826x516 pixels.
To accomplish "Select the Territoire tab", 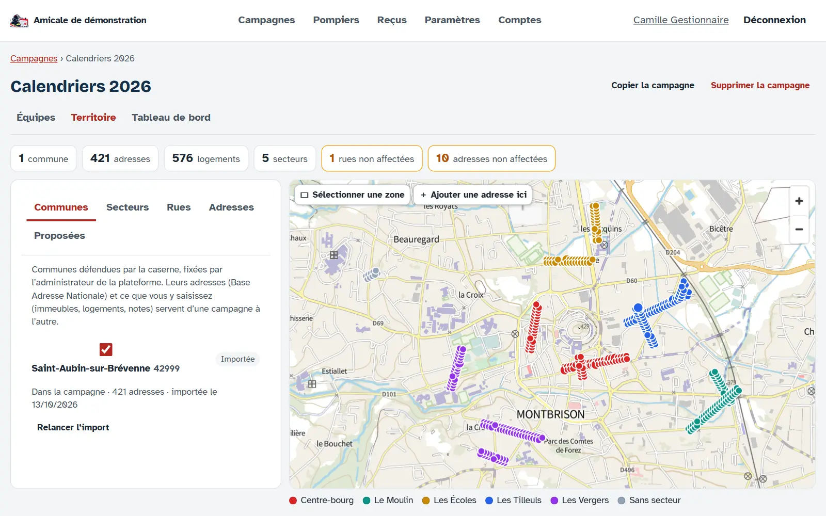I will pyautogui.click(x=93, y=117).
